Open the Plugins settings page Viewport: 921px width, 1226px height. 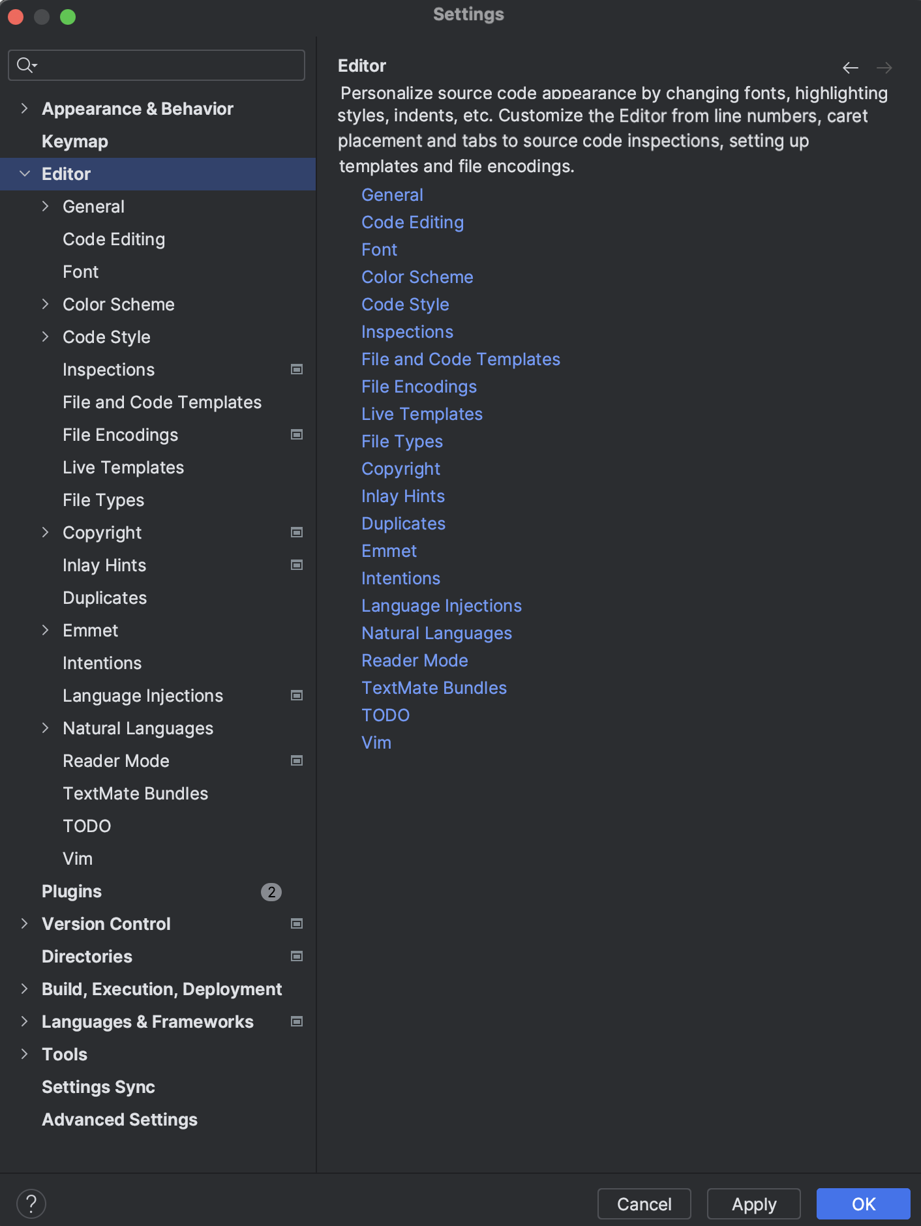(72, 891)
